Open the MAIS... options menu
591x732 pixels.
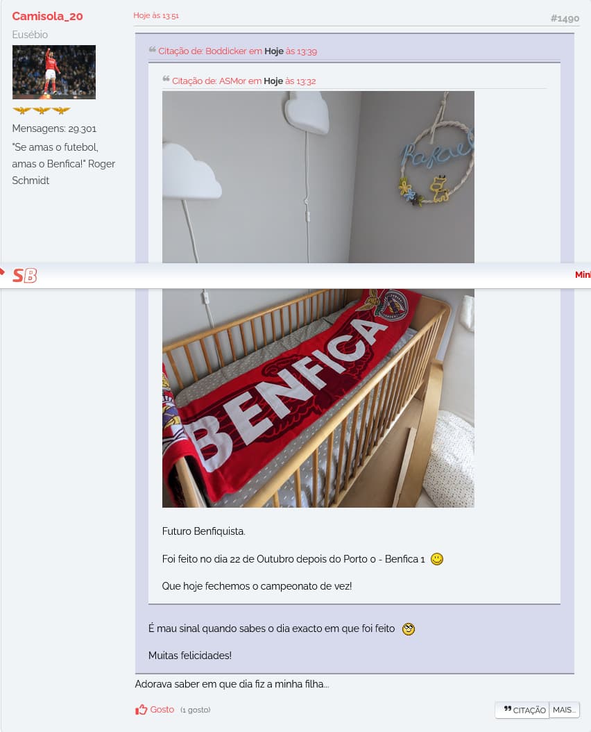click(564, 710)
